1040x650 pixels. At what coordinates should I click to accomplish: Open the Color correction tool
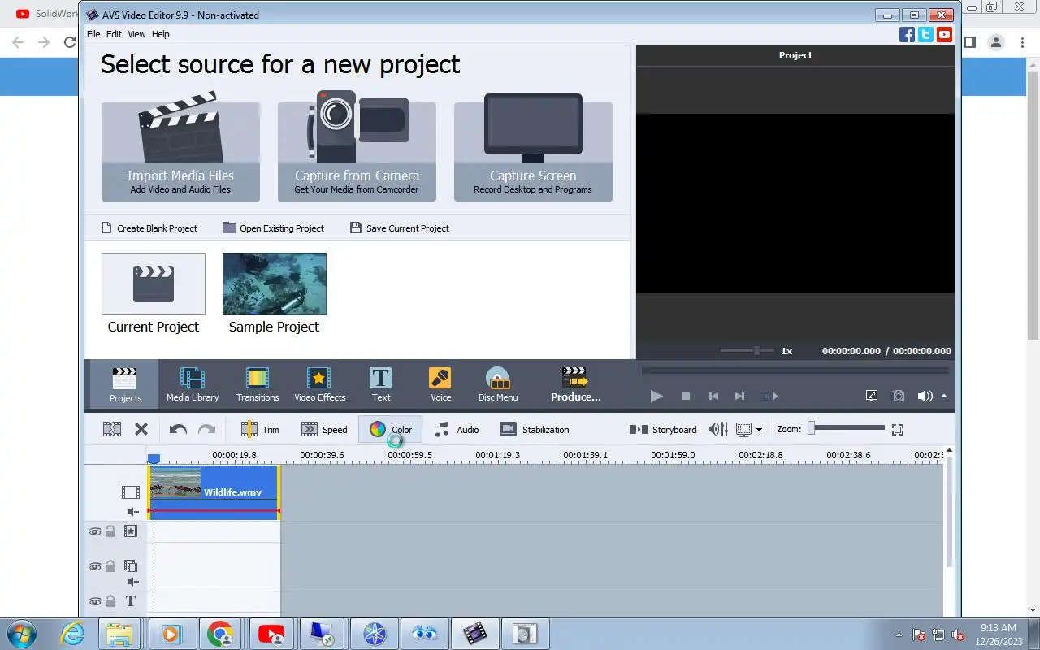point(391,429)
